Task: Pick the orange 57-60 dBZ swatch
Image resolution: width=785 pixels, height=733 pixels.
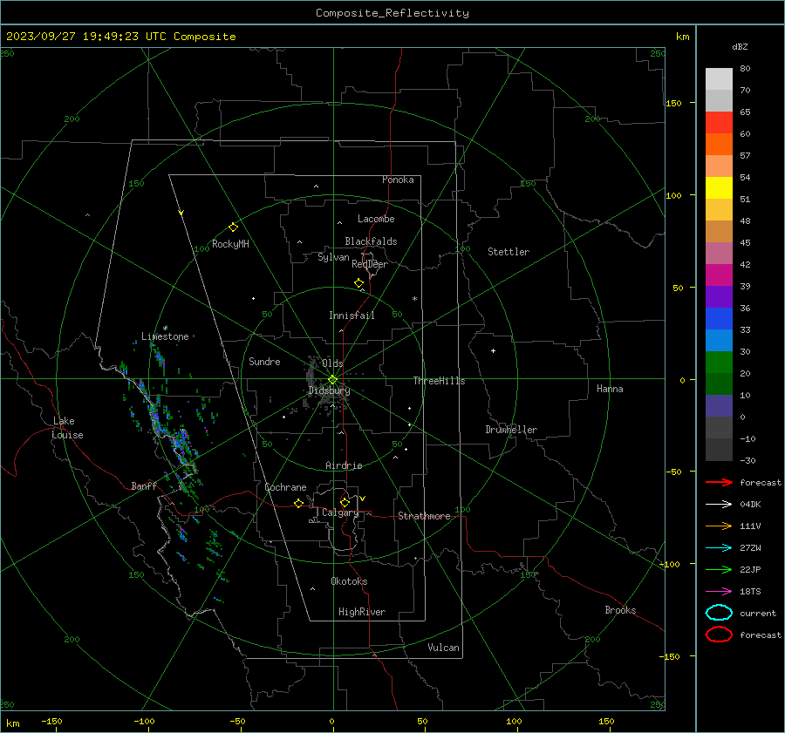Action: coord(719,145)
